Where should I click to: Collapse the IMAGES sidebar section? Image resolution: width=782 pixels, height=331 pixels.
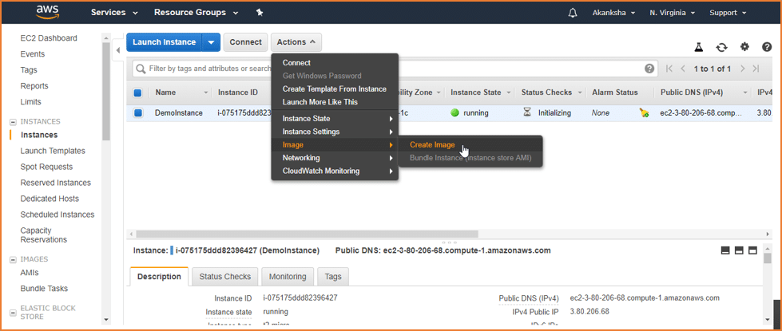coord(13,260)
